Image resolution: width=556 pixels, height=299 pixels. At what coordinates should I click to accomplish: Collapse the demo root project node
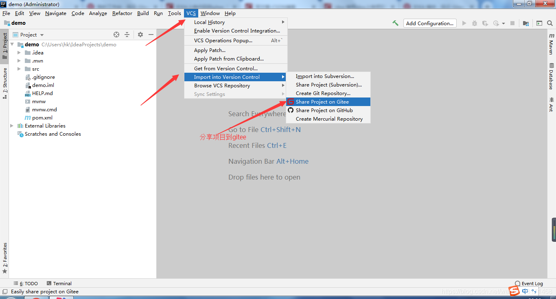[x=12, y=44]
